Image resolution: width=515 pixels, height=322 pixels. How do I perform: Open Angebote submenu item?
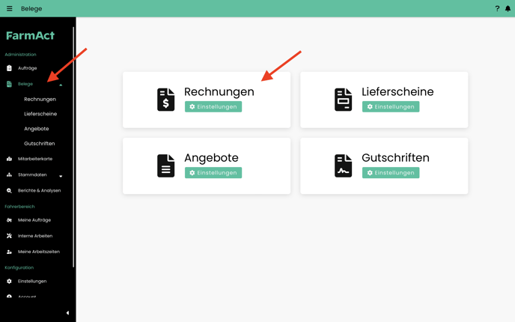[x=37, y=129]
